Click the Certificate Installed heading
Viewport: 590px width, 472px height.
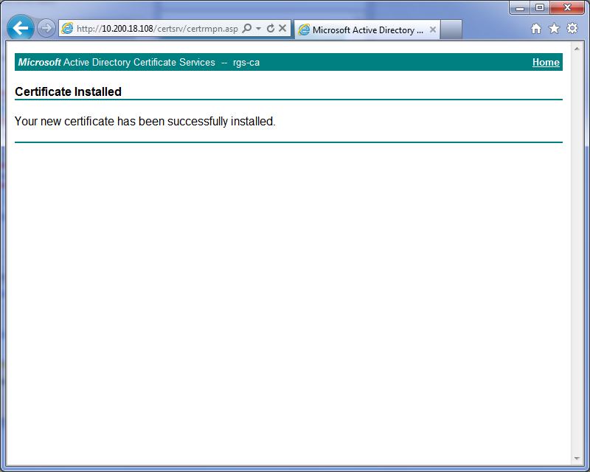coord(68,91)
